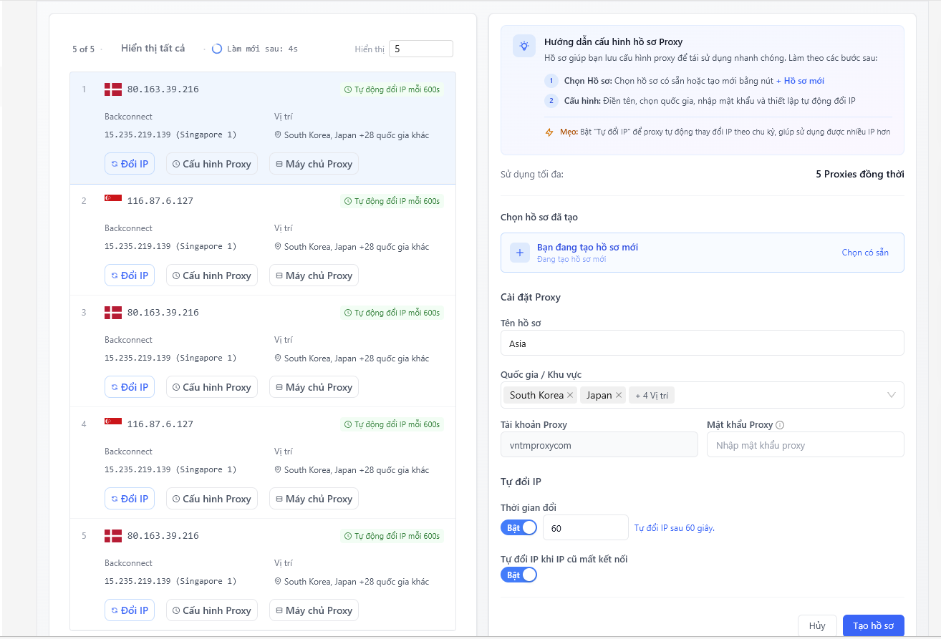Click the Tạo hồ sơ button
941x639 pixels.
pos(873,625)
